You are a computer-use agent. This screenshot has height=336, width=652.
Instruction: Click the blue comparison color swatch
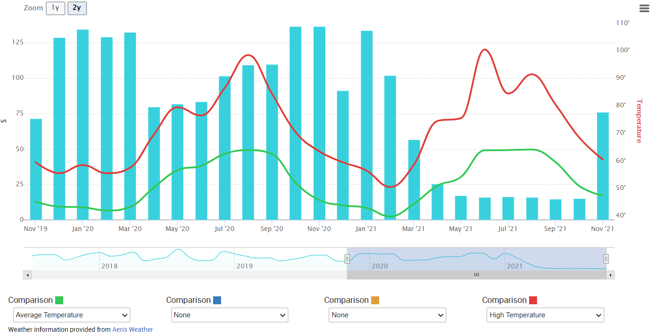(x=217, y=300)
